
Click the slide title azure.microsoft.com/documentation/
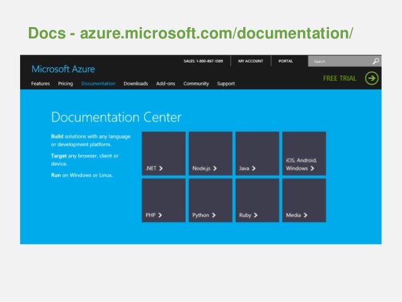tap(216, 33)
